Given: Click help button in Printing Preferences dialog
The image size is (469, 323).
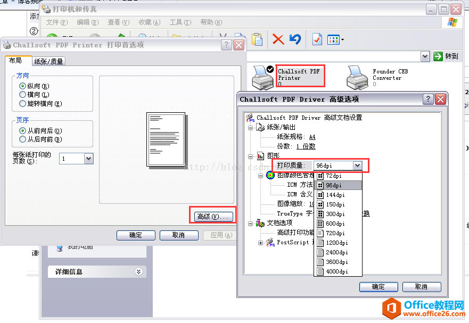Looking at the screenshot, I should click(x=226, y=45).
